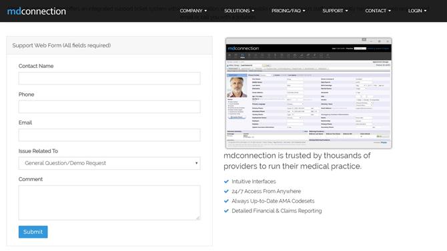Image resolution: width=447 pixels, height=251 pixels.
Task: Click the Comment box resize handle
Action: 198,218
